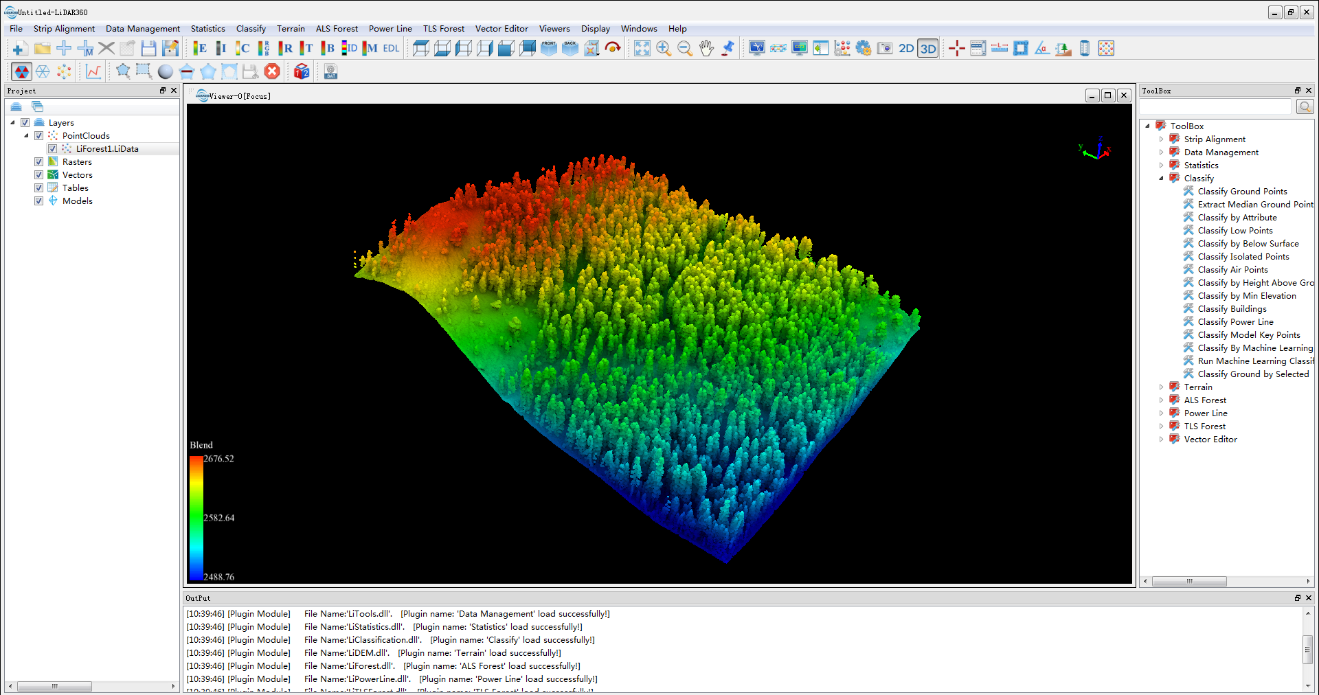
Task: Click the ToolBox search magnifier button
Action: (1305, 106)
